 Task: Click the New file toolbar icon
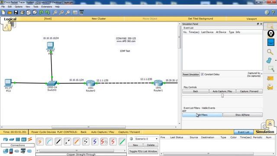(3, 13)
